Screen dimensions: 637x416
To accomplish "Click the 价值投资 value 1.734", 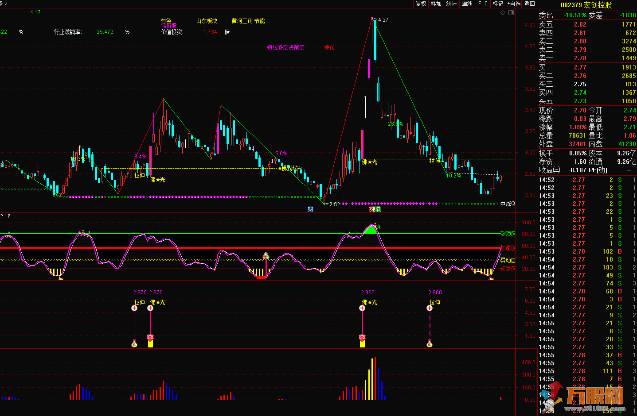I will 210,32.
